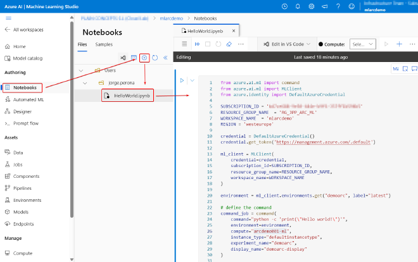
Task: Switch to the Files tab
Action: [x=82, y=44]
